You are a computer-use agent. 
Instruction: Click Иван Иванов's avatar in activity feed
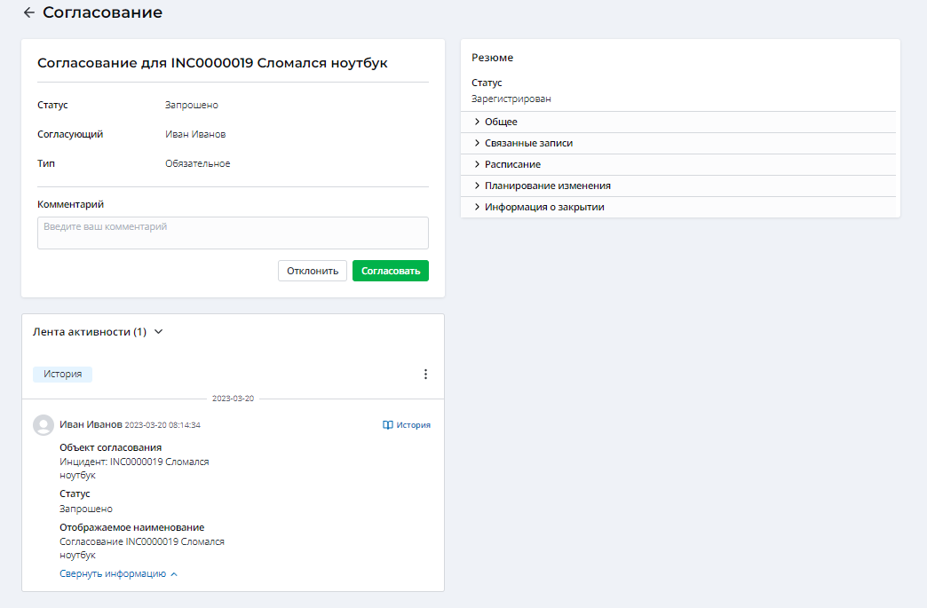(44, 425)
